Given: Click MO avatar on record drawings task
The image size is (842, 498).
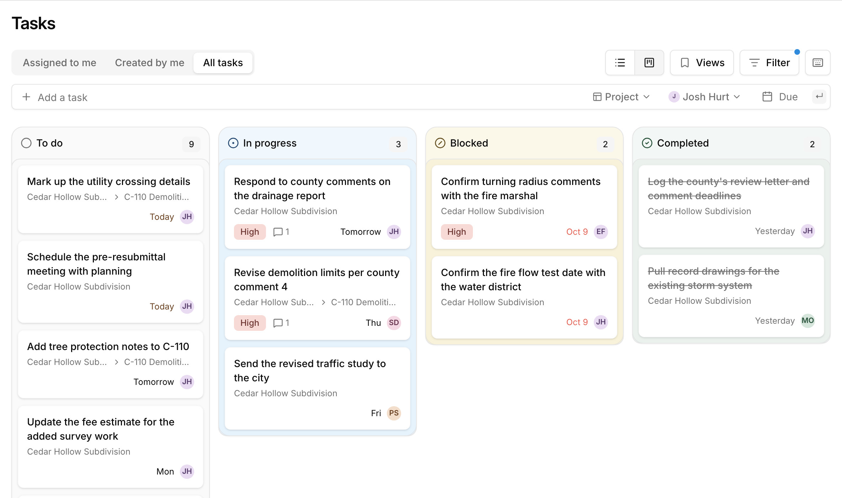Looking at the screenshot, I should coord(808,320).
